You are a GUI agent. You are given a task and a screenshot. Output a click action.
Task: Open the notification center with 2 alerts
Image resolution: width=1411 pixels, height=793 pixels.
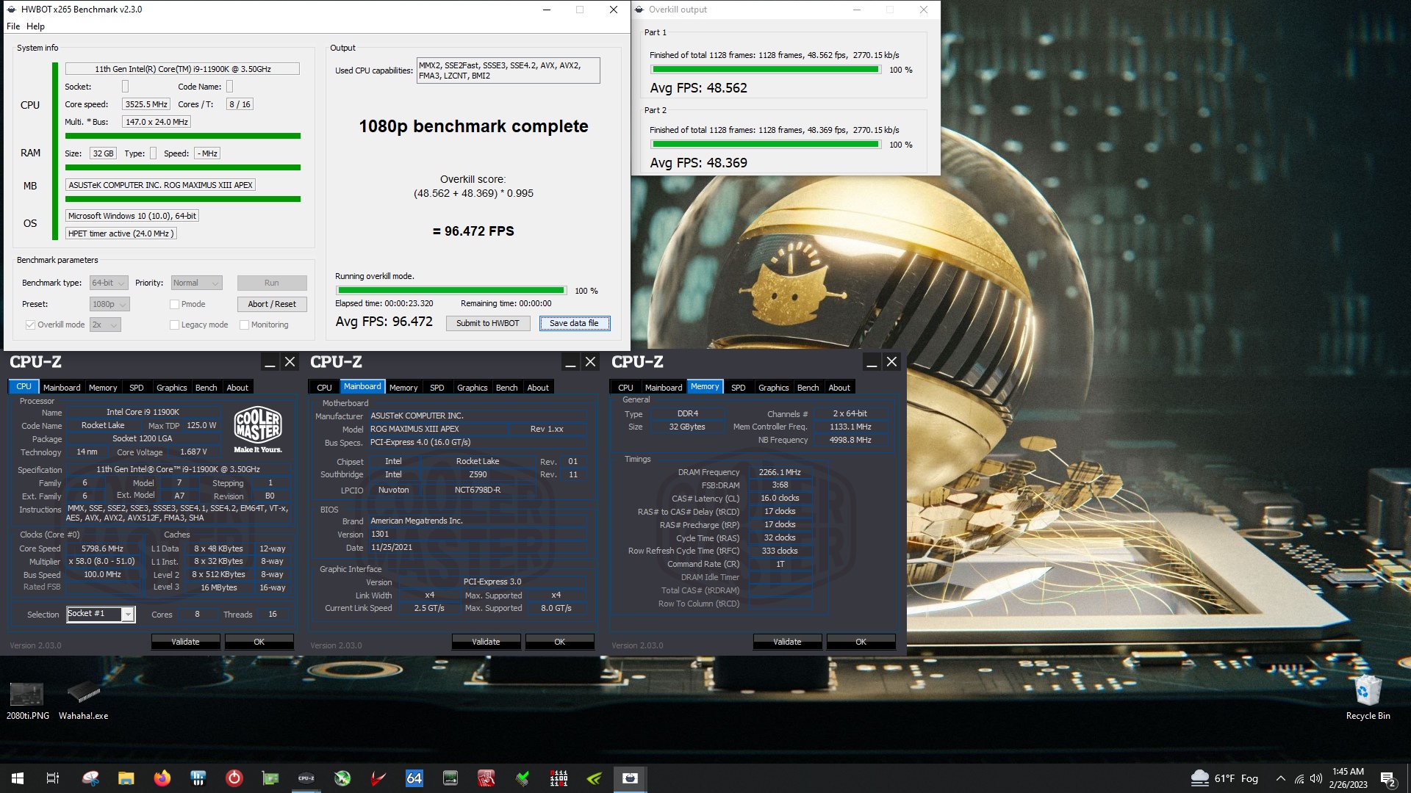[1387, 778]
